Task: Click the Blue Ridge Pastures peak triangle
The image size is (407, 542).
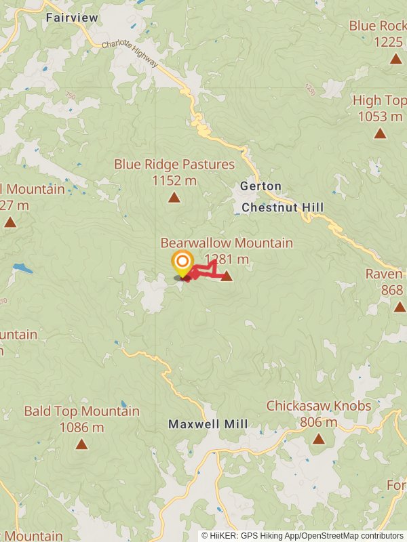Action: 174,197
